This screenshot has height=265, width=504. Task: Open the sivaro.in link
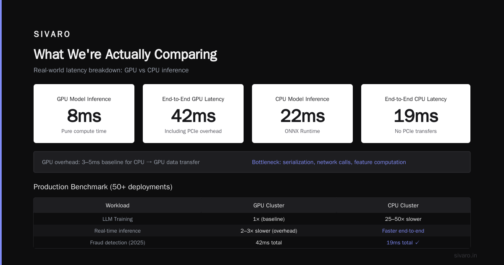(466, 255)
